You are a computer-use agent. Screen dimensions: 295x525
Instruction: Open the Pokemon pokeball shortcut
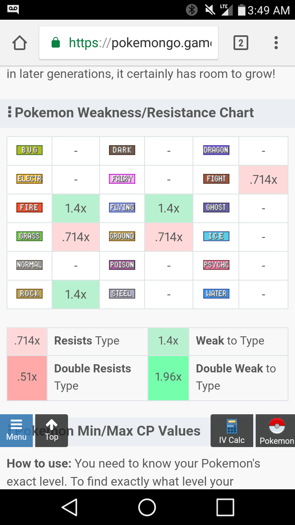pyautogui.click(x=277, y=430)
